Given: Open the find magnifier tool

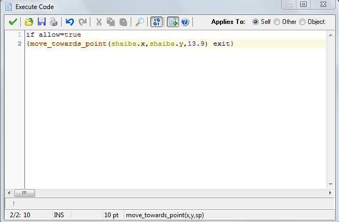Looking at the screenshot, I should pyautogui.click(x=139, y=22).
